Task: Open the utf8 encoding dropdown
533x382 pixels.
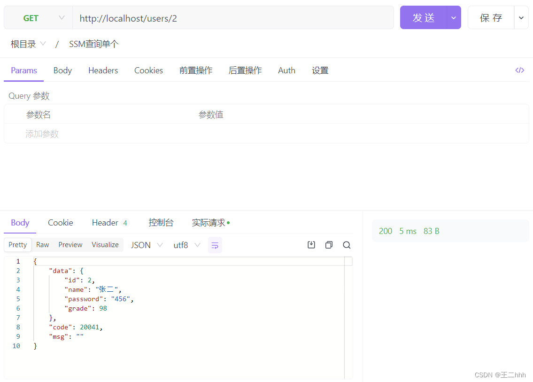Action: pyautogui.click(x=186, y=245)
